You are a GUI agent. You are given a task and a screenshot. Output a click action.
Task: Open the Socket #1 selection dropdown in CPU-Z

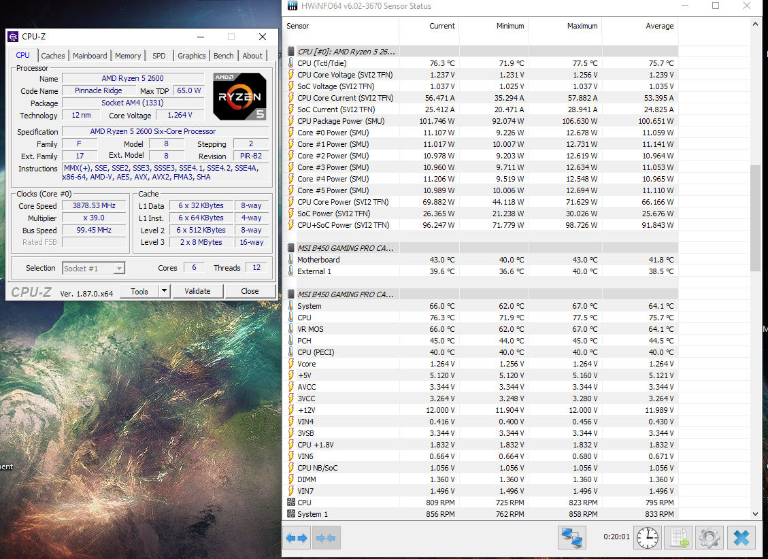[94, 268]
